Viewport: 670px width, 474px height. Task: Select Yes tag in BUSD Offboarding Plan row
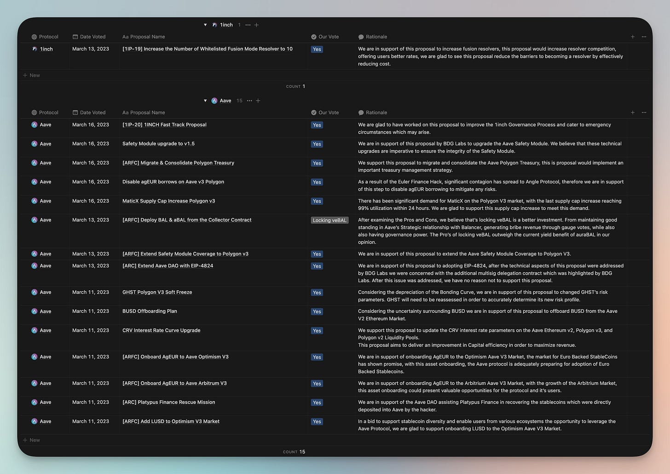point(317,311)
